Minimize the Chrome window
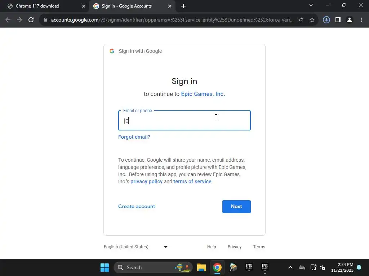 327,5
